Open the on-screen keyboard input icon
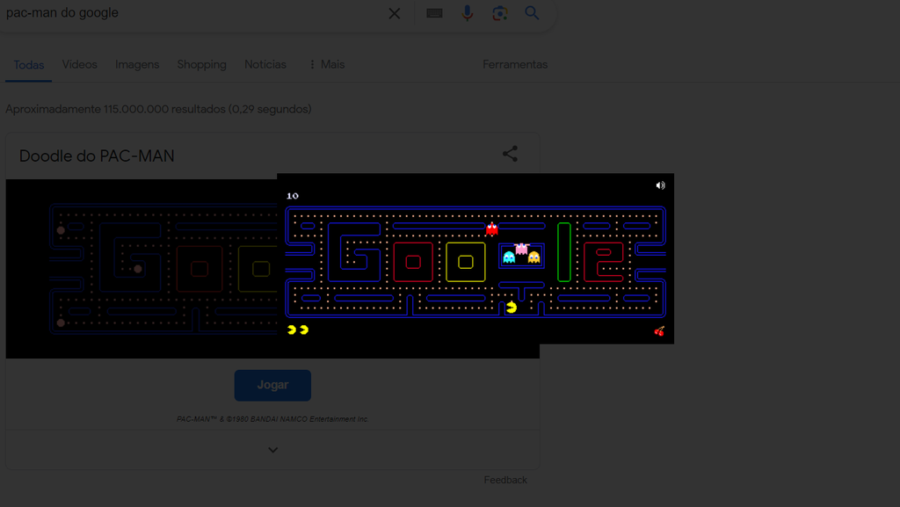Viewport: 900px width, 507px height. tap(434, 13)
